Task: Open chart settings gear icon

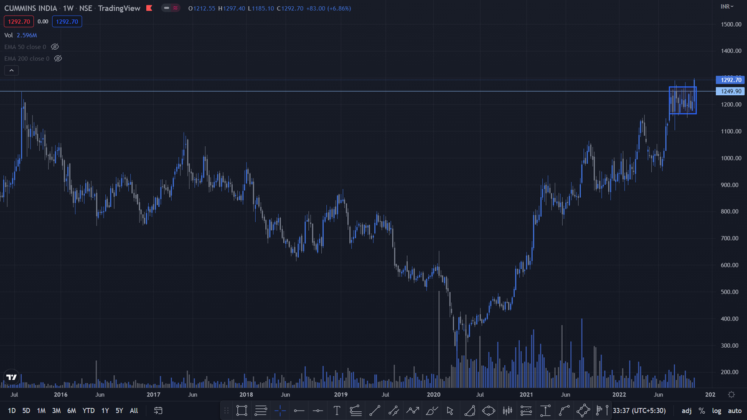Action: [x=730, y=394]
